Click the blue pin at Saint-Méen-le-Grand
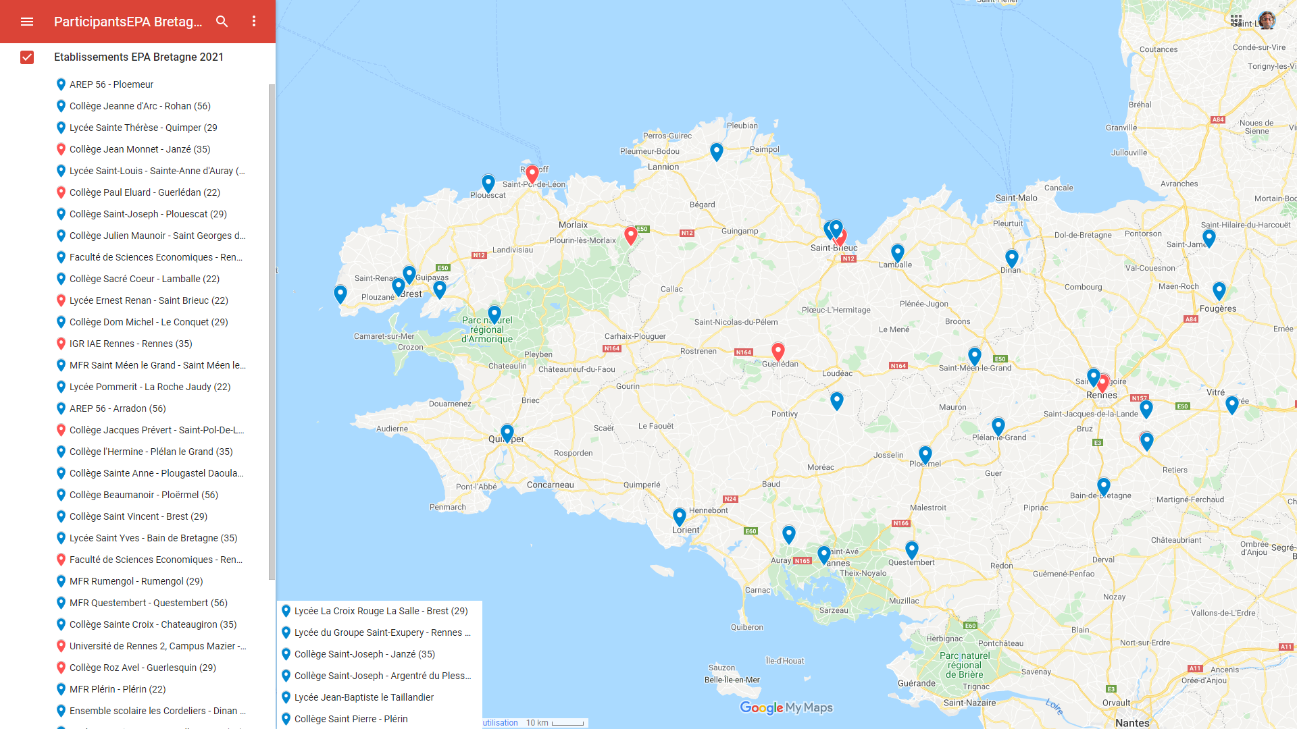1297x729 pixels. pos(975,356)
